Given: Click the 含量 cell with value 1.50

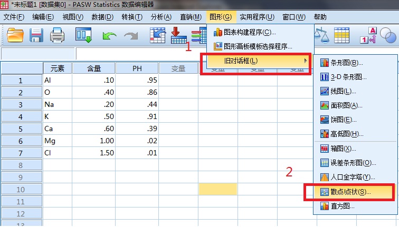Looking at the screenshot, I should click(x=94, y=153).
